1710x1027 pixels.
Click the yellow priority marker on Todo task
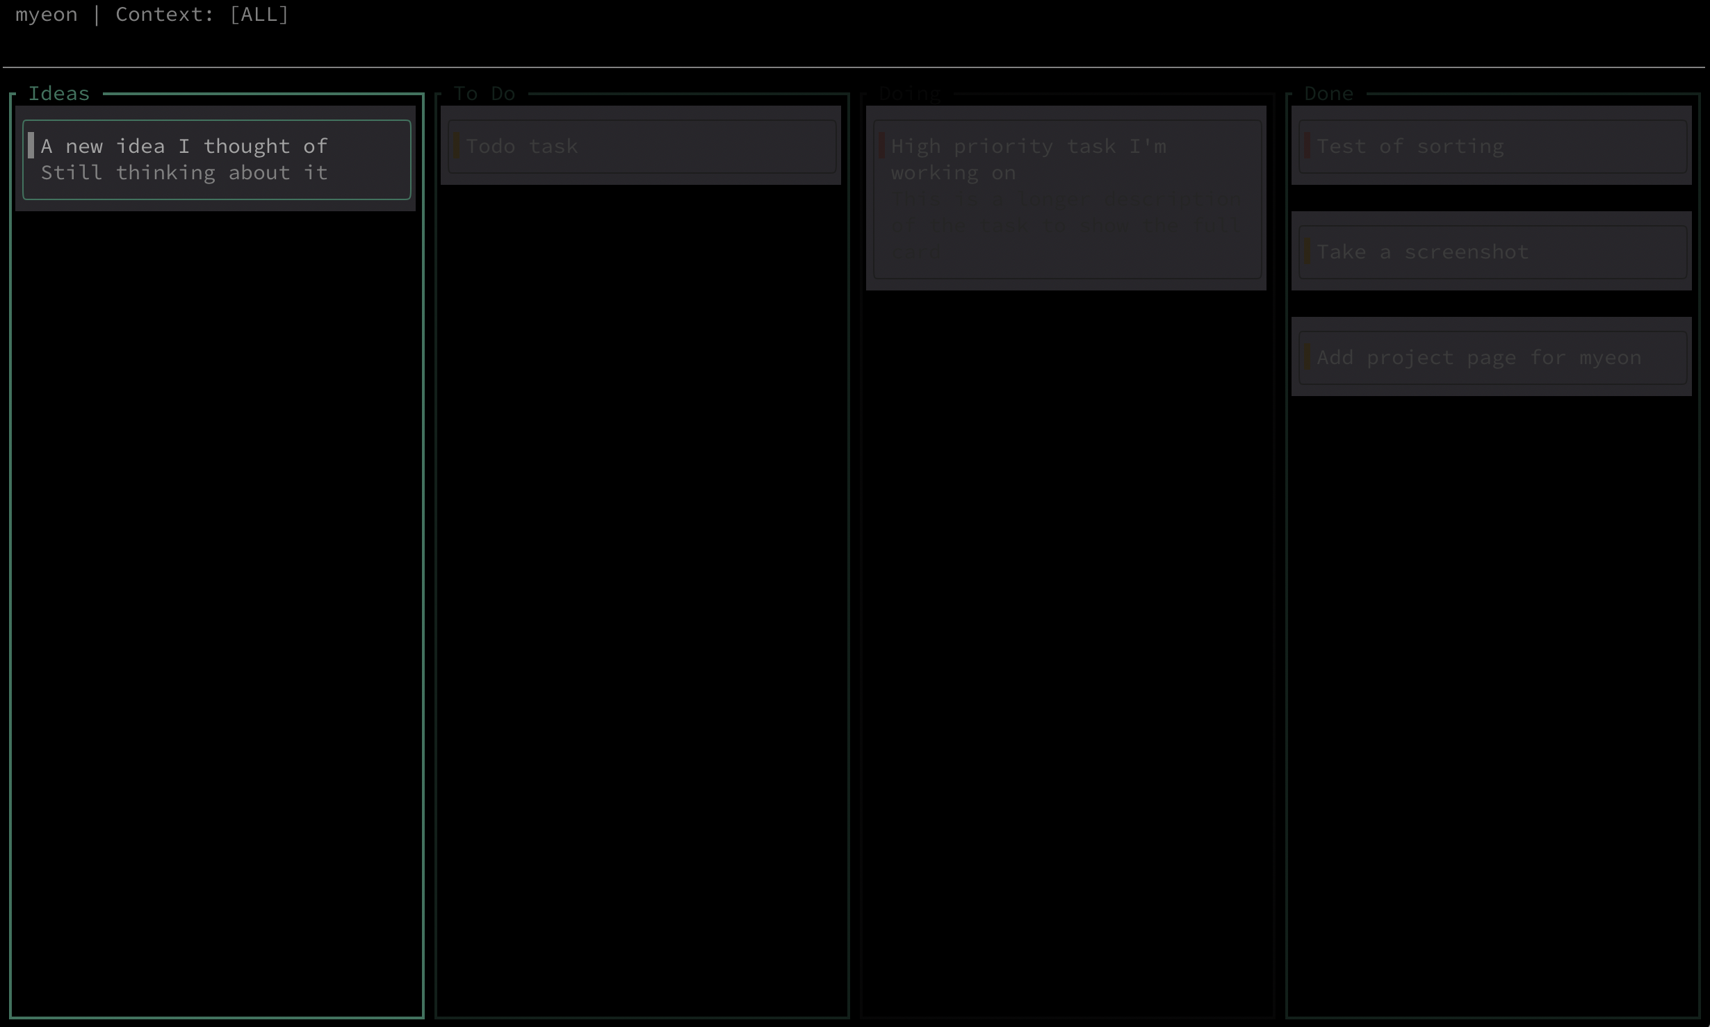[456, 146]
